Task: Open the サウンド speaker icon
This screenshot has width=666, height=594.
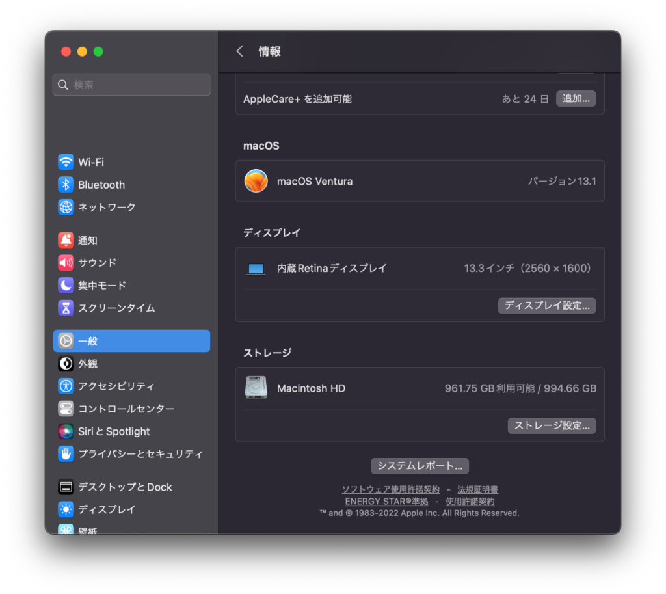Action: pos(66,263)
